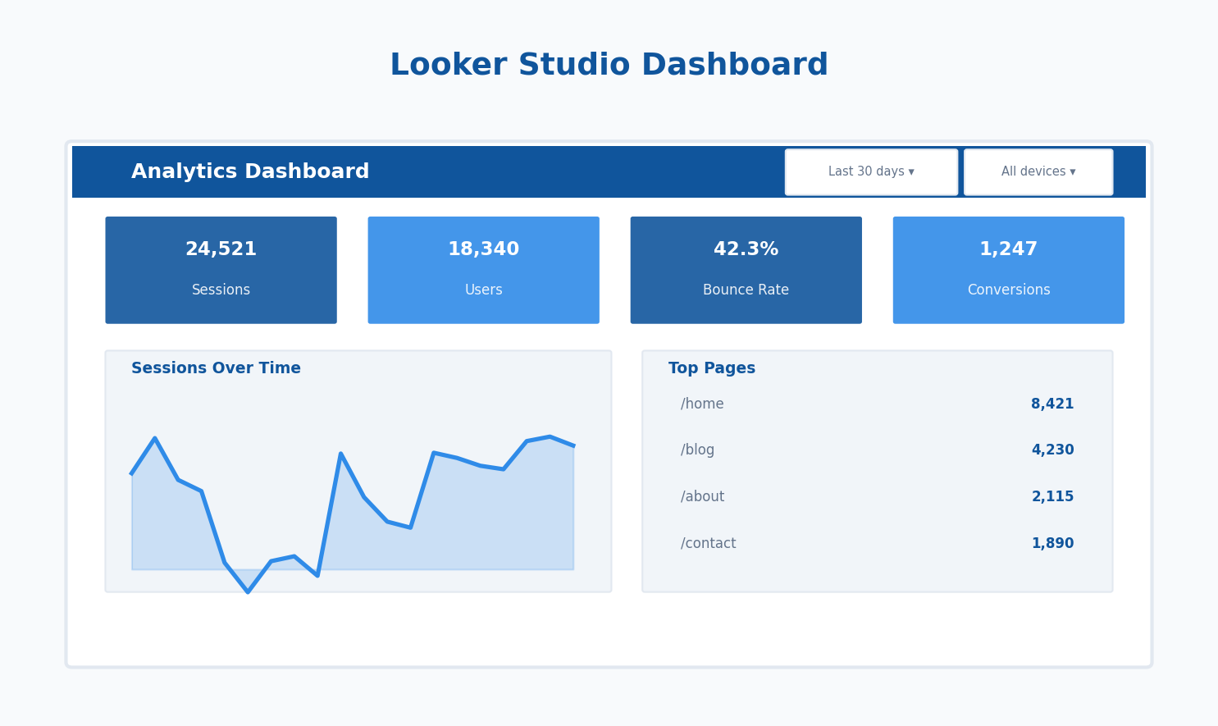Click the 4,230 value for /blog

click(x=1052, y=449)
